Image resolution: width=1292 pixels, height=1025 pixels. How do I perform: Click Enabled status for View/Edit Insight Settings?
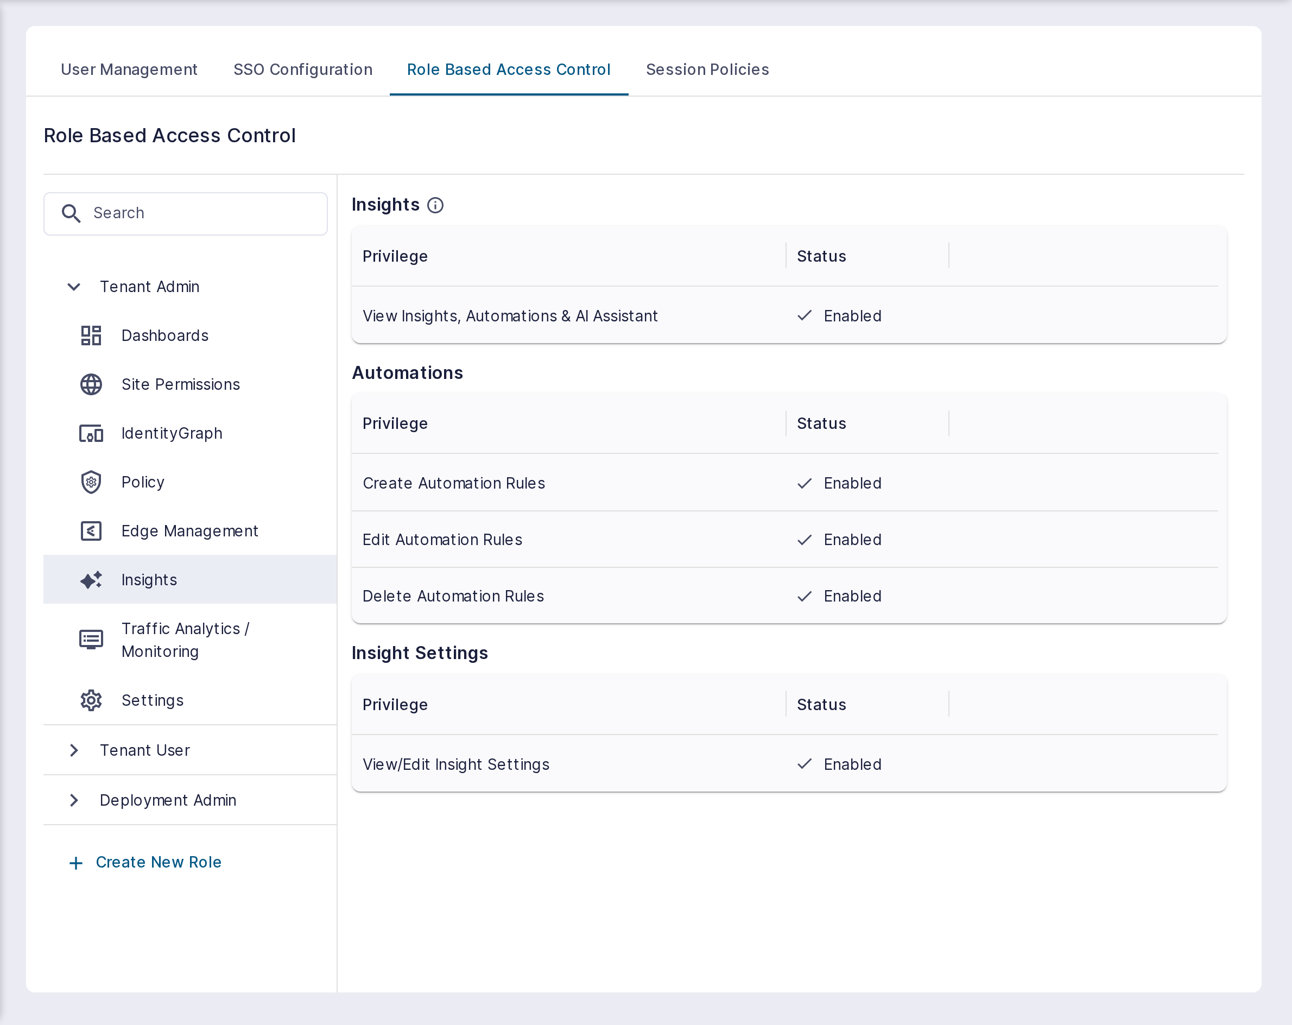click(852, 764)
